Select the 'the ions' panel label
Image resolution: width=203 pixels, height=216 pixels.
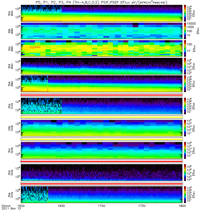(x=11, y=195)
